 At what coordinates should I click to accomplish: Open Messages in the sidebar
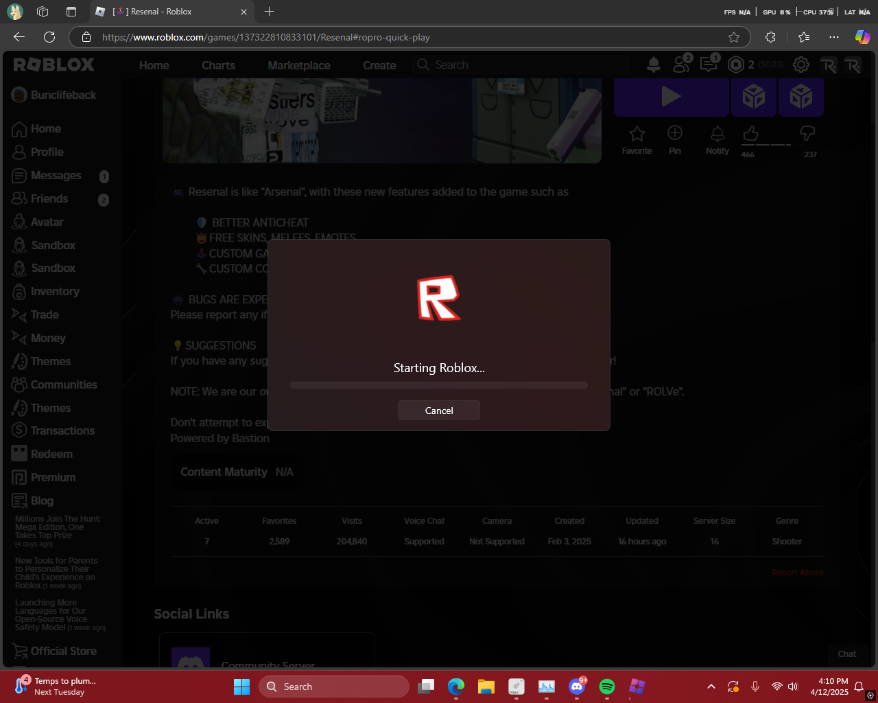(x=56, y=175)
